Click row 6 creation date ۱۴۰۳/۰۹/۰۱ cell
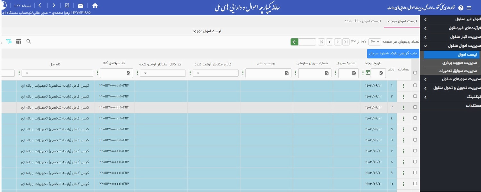The width and height of the screenshot is (481, 192). (374, 140)
